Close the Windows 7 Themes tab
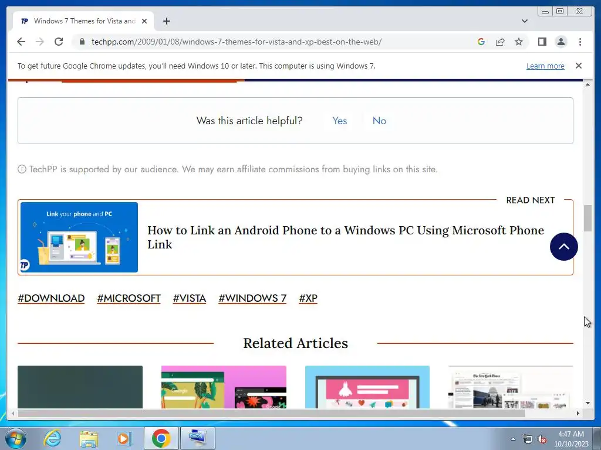The image size is (601, 450). 144,21
